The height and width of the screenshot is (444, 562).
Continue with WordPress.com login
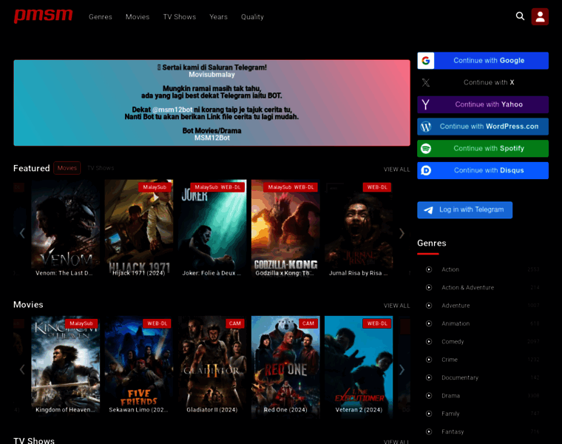[x=483, y=127]
